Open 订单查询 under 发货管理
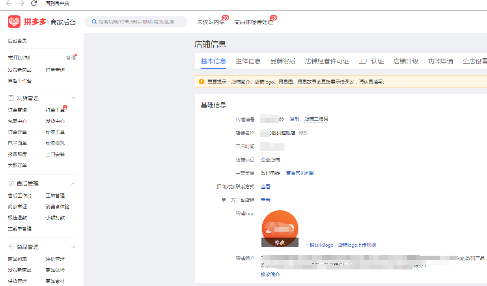 click(17, 110)
